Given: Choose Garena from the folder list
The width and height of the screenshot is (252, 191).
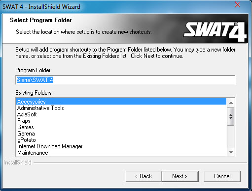Looking at the screenshot, I should tap(121, 134).
